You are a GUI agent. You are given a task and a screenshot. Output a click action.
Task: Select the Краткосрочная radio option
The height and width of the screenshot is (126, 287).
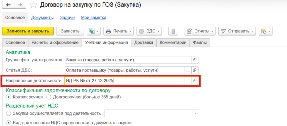tap(8, 97)
